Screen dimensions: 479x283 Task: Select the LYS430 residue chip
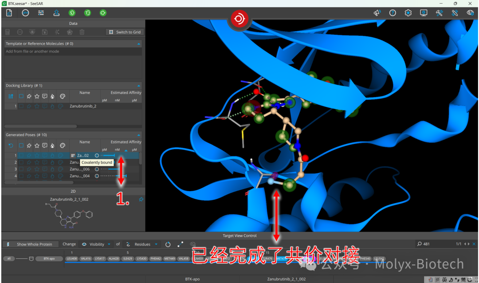click(141, 259)
